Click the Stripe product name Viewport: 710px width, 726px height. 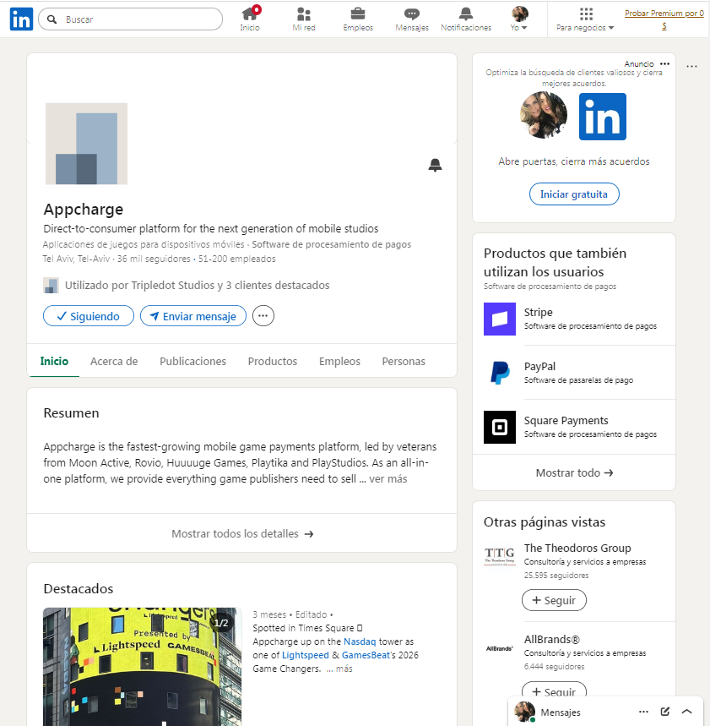click(538, 313)
